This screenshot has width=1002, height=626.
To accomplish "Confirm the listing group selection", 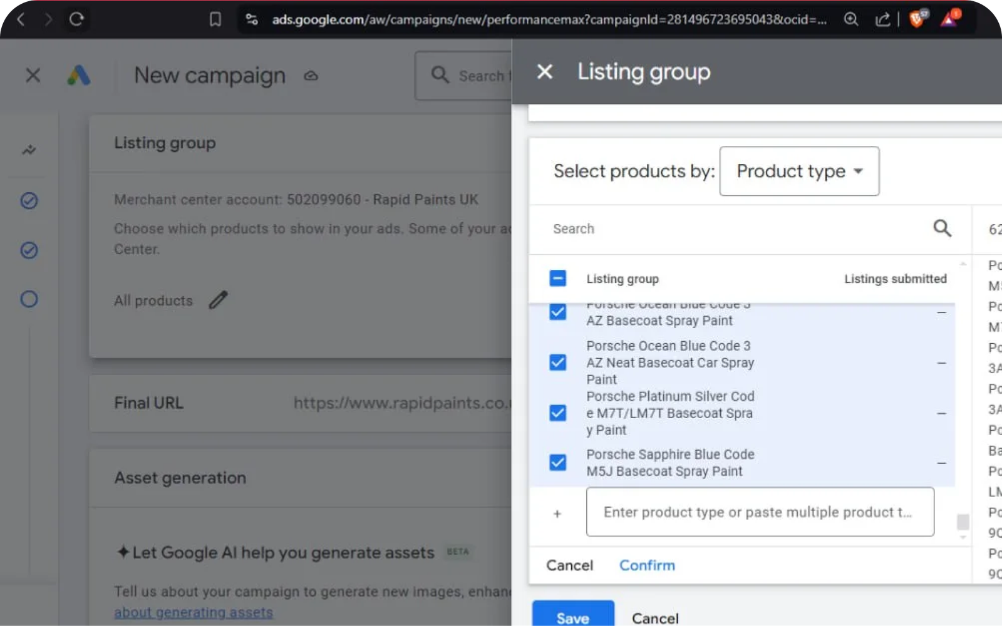I will tap(647, 565).
